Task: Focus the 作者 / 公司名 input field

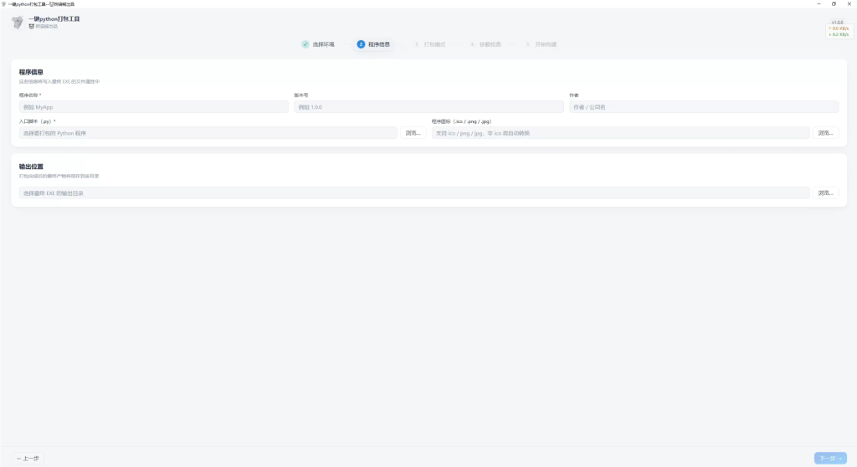Action: (704, 107)
